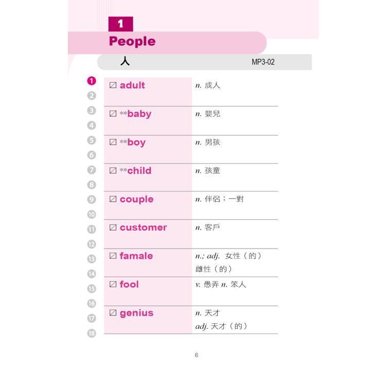Click the gray number 17 circle
This screenshot has height=386, width=386.
coord(91,319)
